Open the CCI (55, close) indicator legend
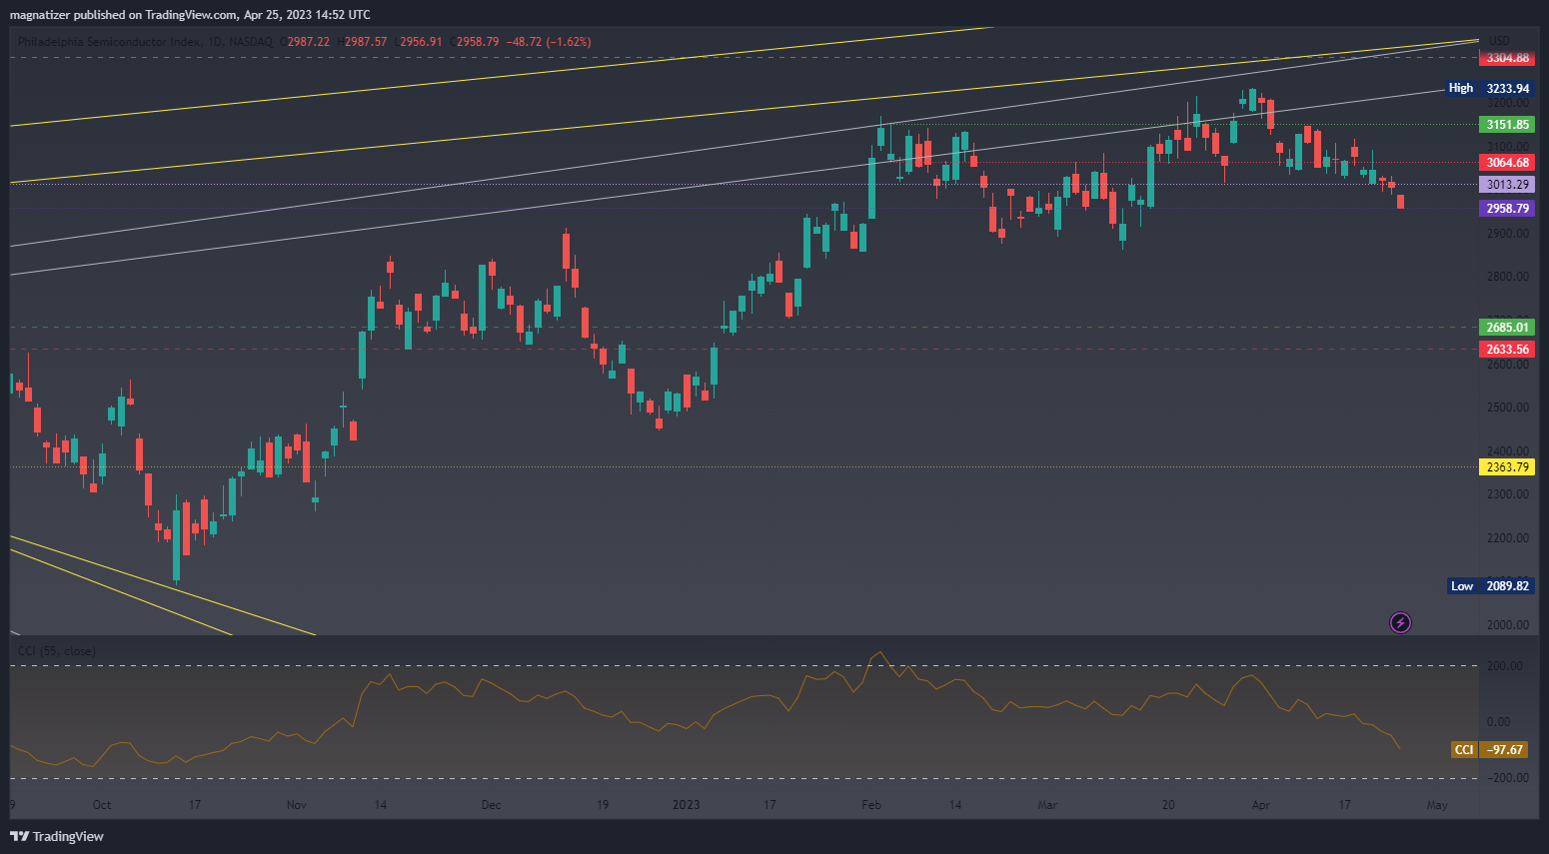 tap(57, 651)
